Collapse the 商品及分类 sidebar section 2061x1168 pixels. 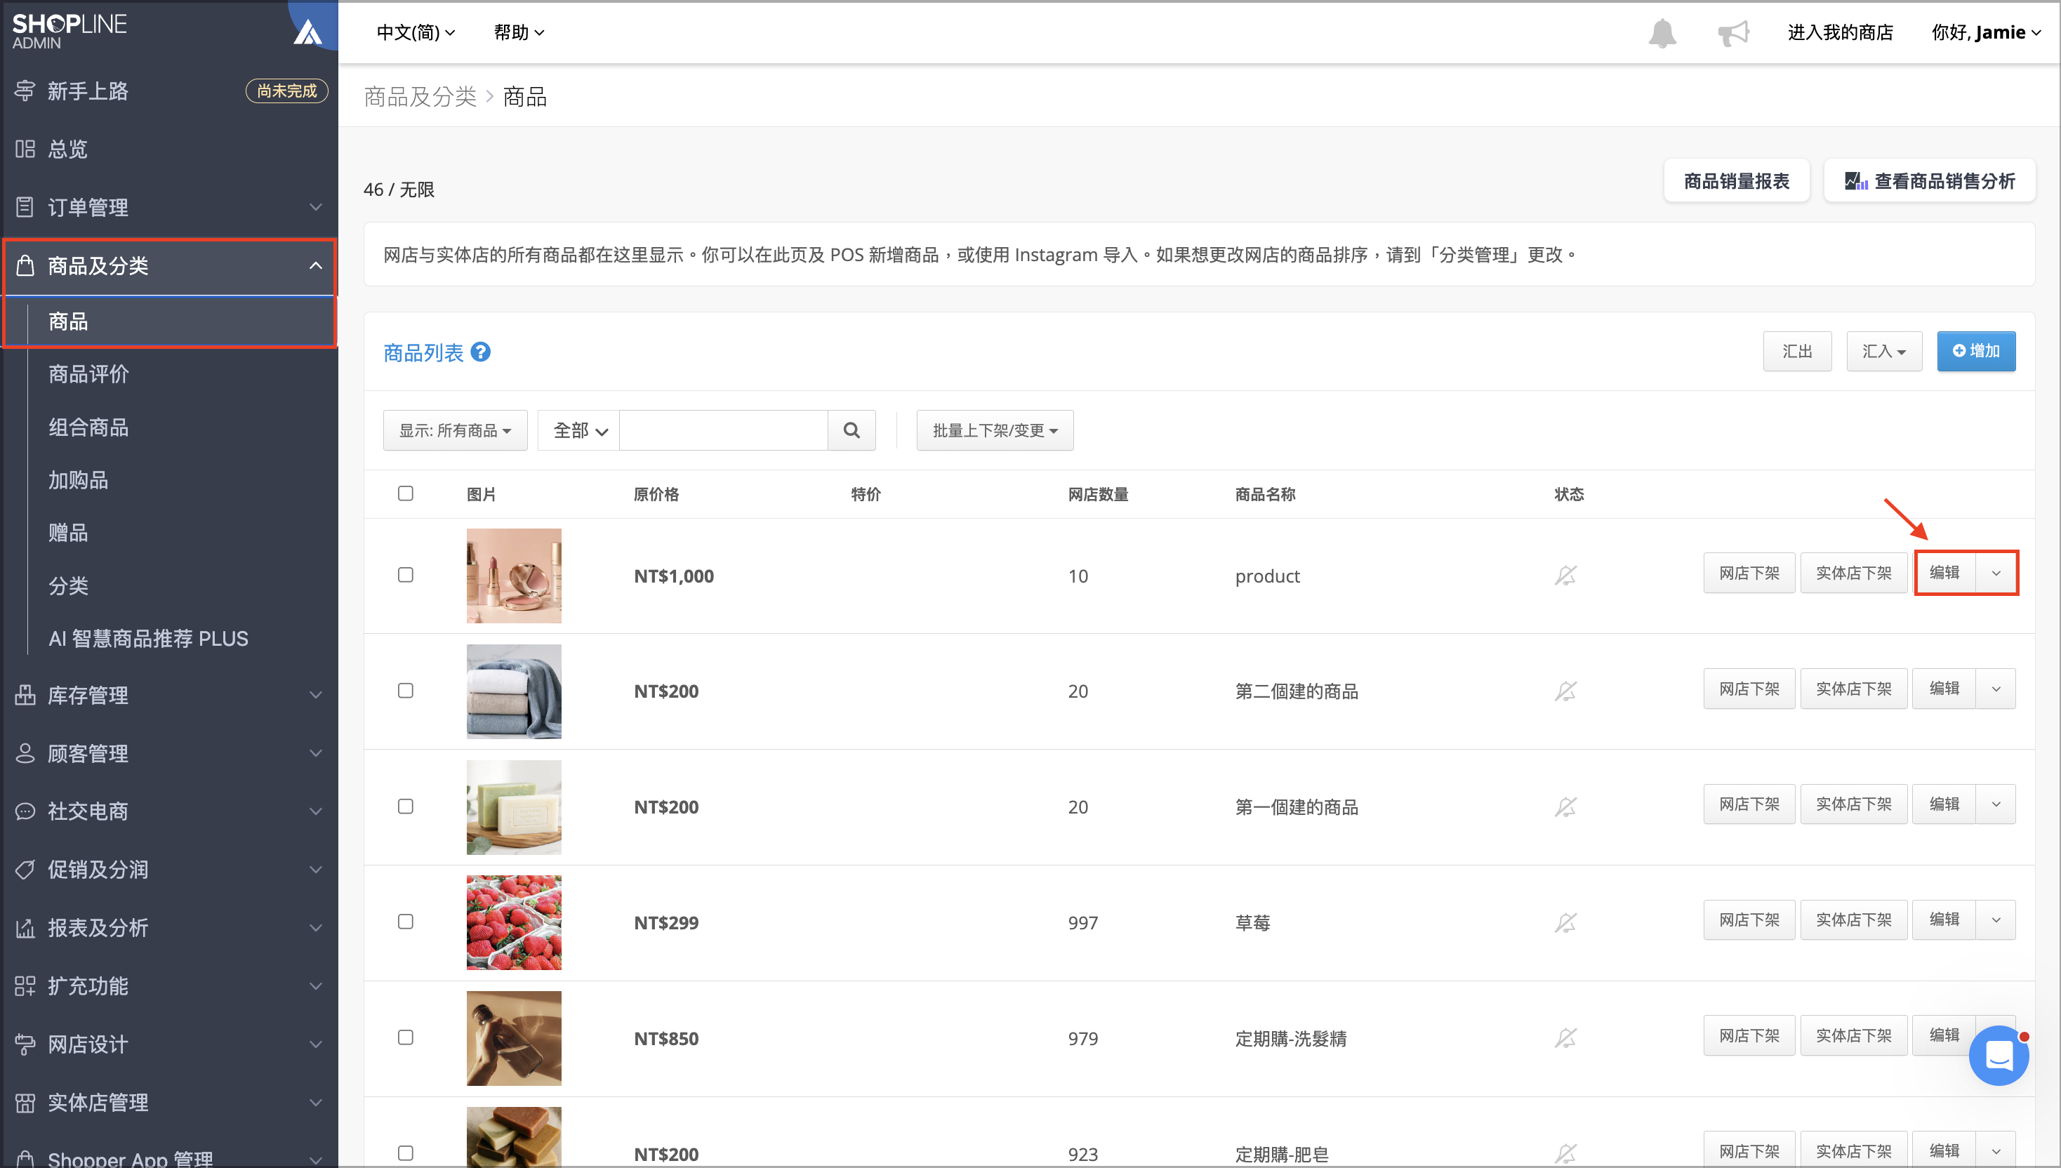pos(169,265)
